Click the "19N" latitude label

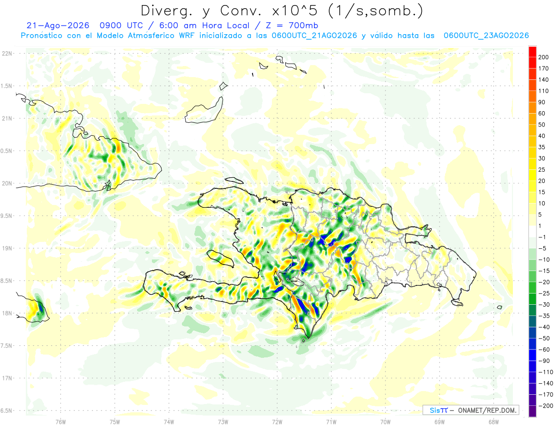pyautogui.click(x=7, y=248)
